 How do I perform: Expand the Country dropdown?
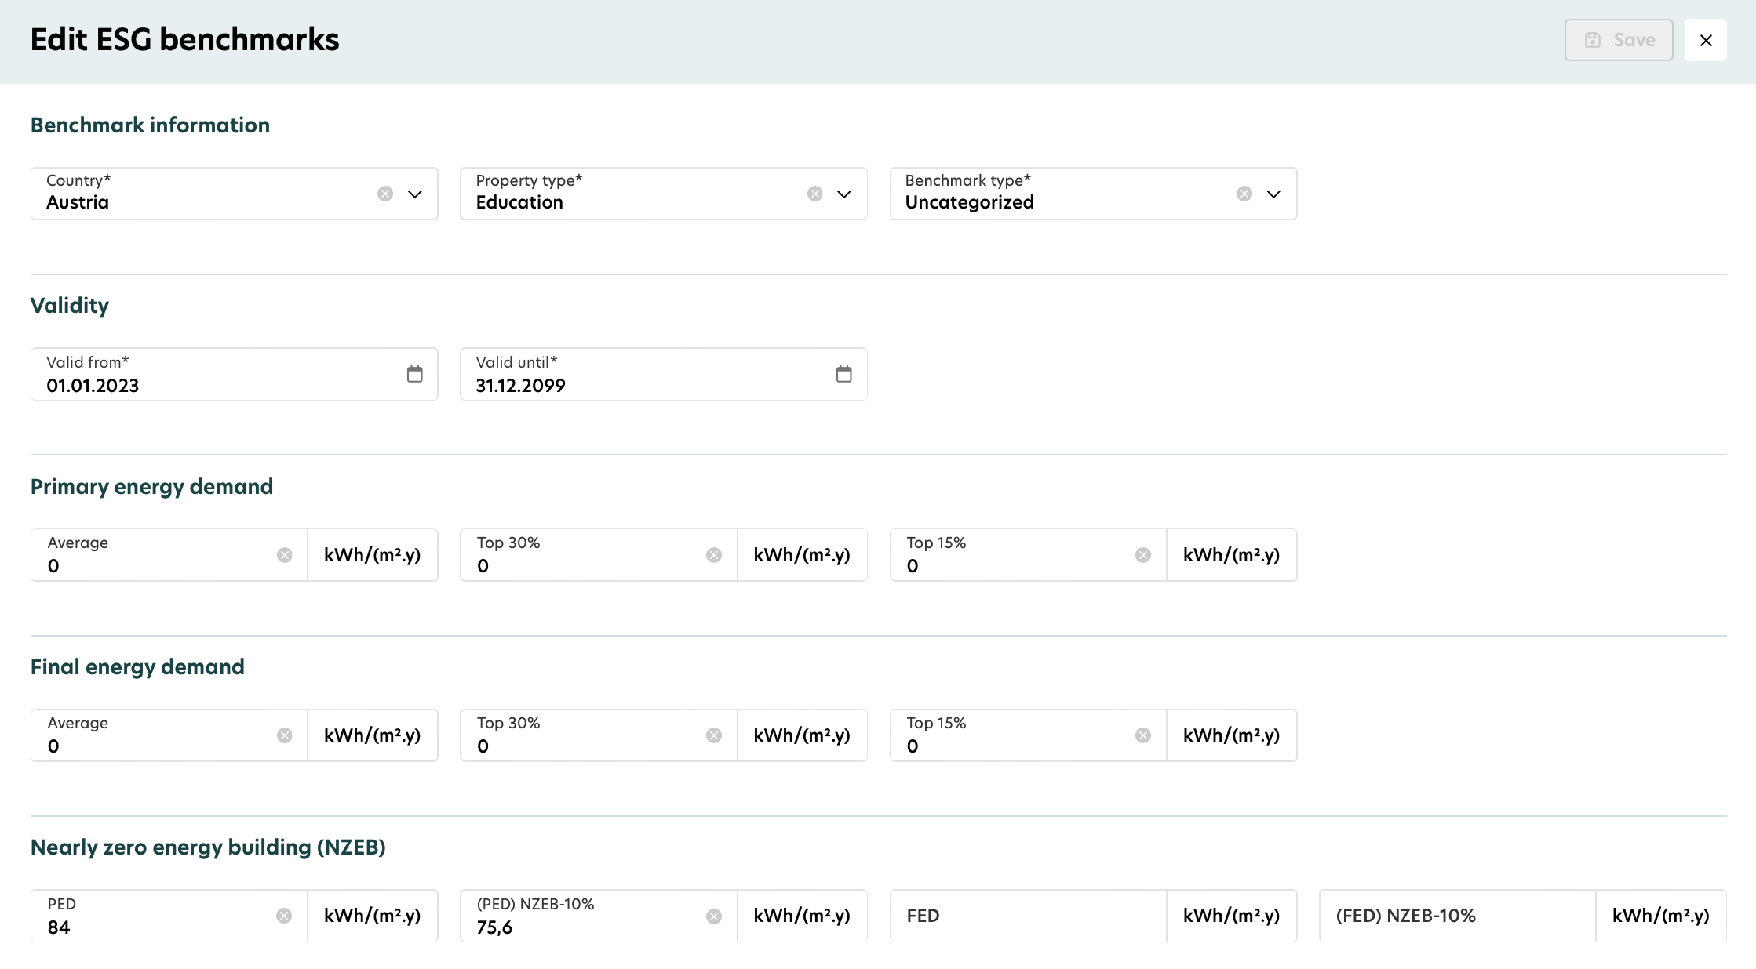pyautogui.click(x=414, y=194)
